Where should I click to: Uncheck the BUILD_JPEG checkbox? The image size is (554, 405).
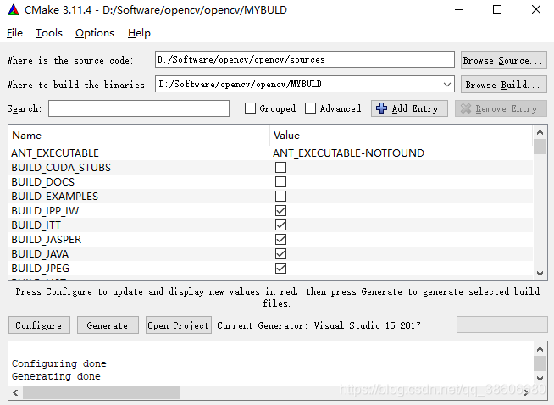pyautogui.click(x=280, y=269)
